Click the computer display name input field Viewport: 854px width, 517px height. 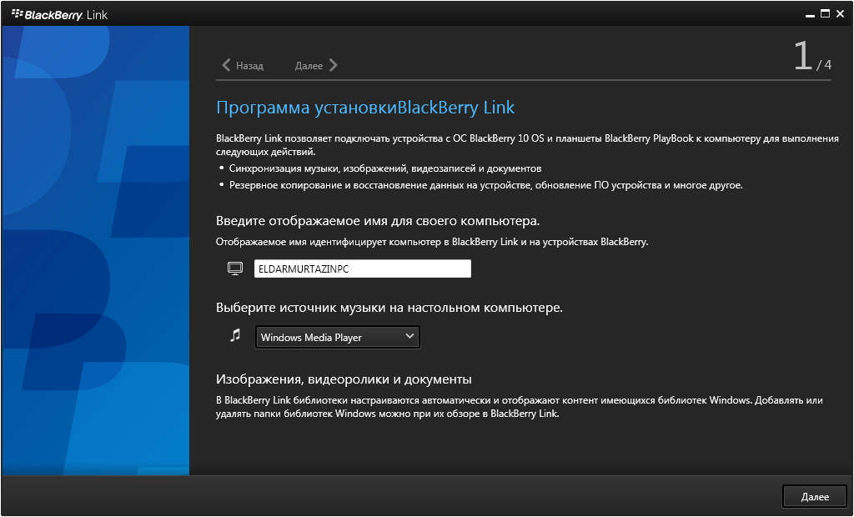click(x=362, y=269)
